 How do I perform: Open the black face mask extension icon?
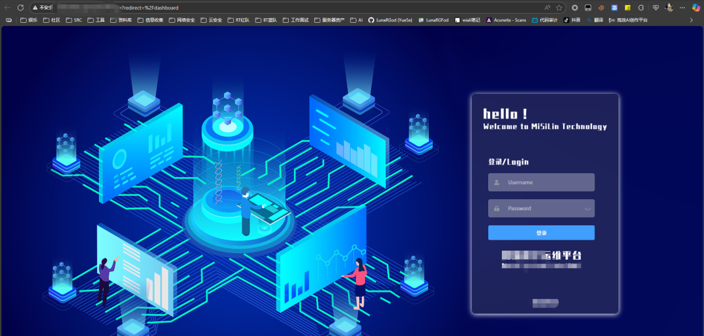pyautogui.click(x=588, y=8)
